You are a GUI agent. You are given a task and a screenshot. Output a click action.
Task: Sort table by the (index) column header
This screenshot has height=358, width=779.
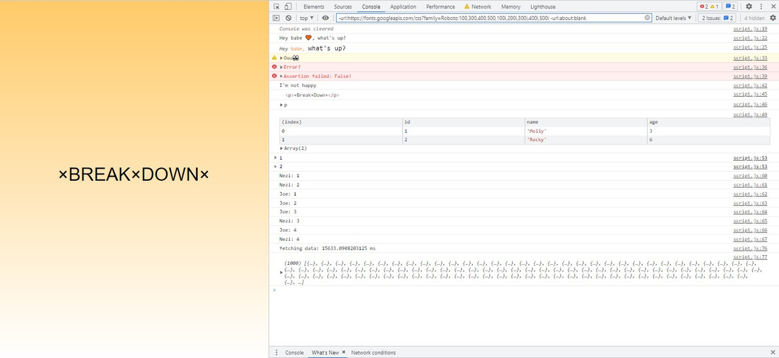(x=341, y=122)
